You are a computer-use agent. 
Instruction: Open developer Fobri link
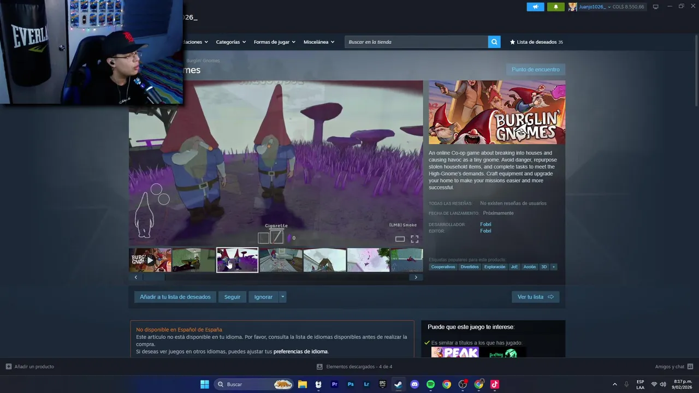click(485, 224)
